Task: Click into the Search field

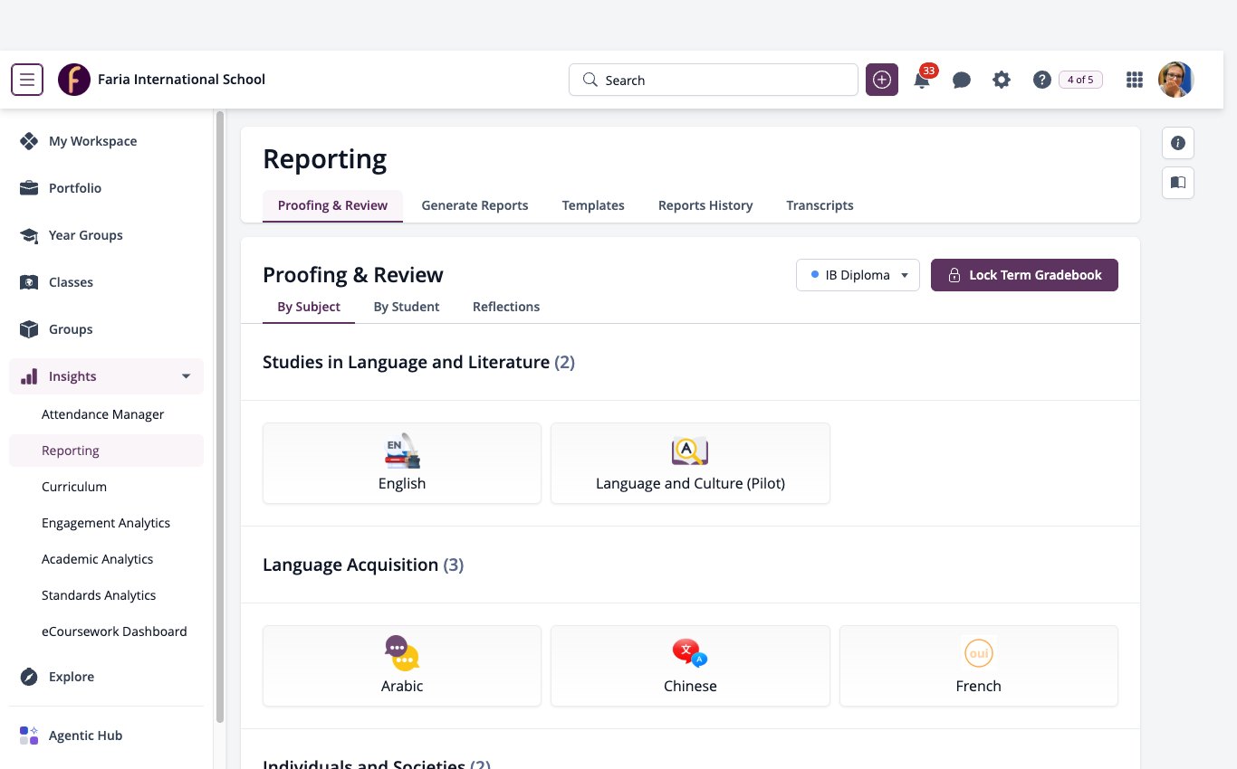Action: coord(714,80)
